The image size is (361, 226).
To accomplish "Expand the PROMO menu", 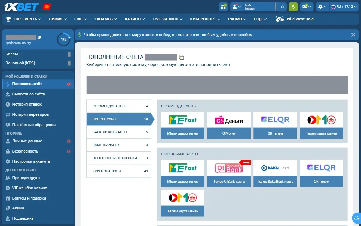I will (237, 19).
